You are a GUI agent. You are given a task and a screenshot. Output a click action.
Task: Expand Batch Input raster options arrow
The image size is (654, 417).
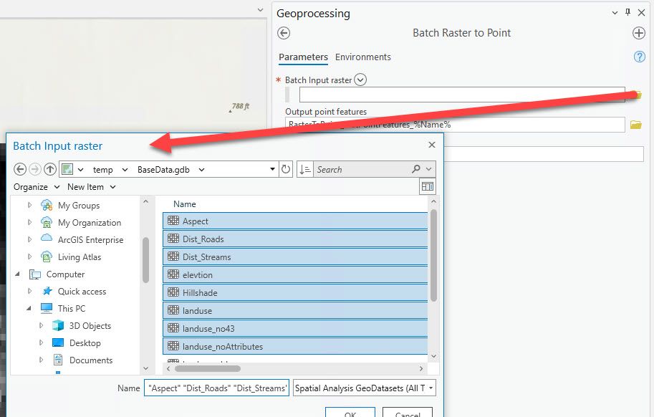360,80
